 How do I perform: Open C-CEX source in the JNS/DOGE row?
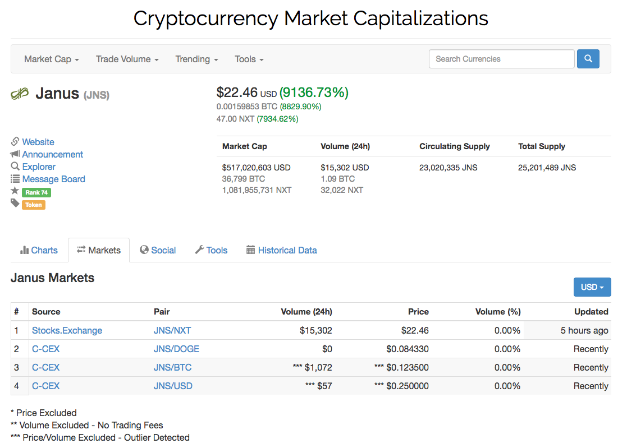tap(45, 349)
